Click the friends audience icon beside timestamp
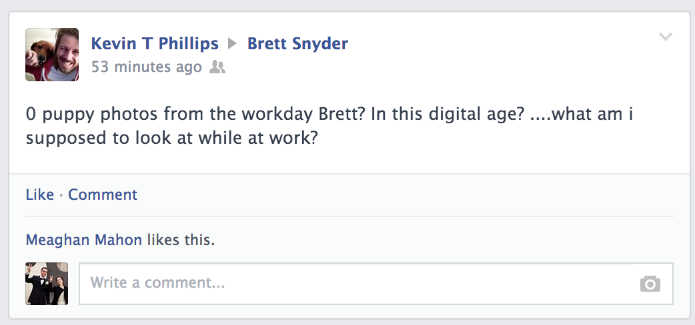The width and height of the screenshot is (695, 325). [217, 67]
